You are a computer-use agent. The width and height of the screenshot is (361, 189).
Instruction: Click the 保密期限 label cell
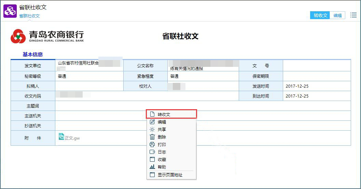pyautogui.click(x=261, y=76)
